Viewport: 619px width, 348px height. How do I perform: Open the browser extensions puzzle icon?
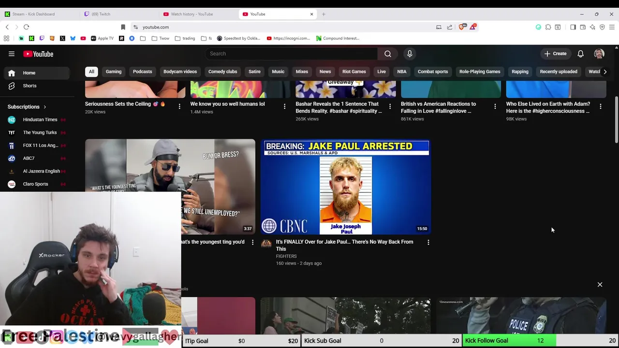coord(548,27)
